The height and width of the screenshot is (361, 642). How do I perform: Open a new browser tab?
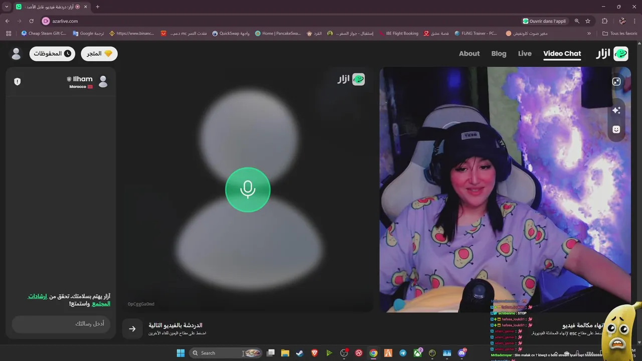click(x=97, y=7)
